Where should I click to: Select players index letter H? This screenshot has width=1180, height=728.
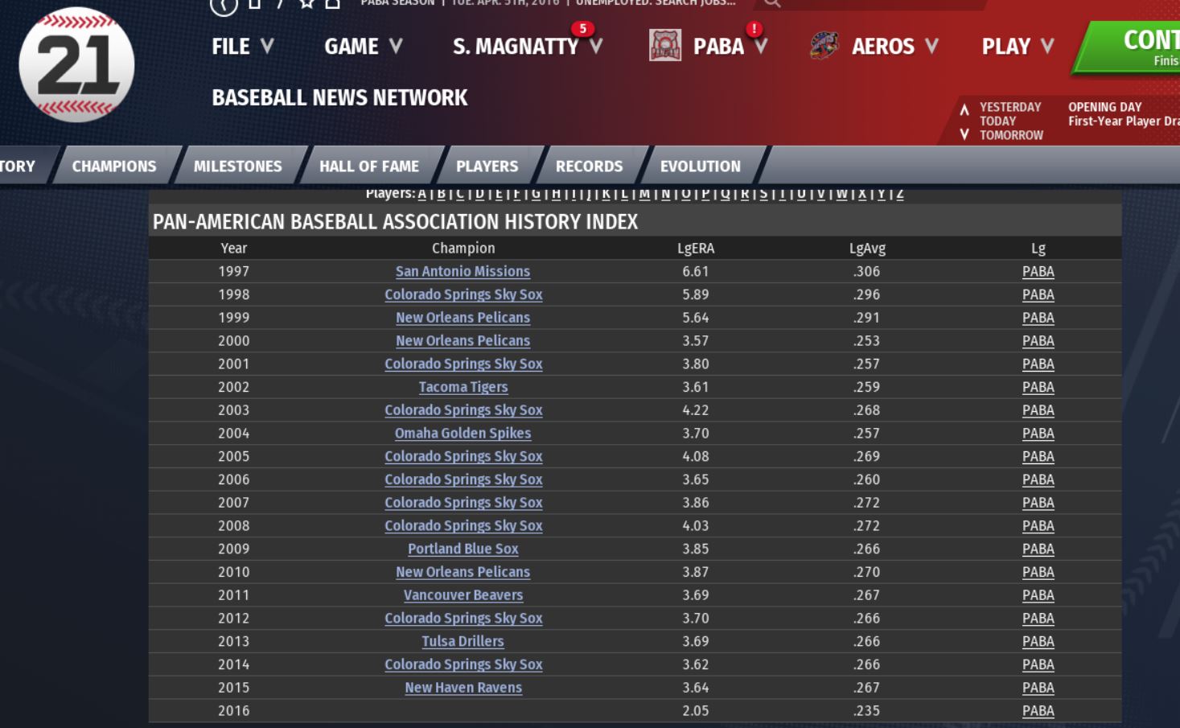point(556,194)
